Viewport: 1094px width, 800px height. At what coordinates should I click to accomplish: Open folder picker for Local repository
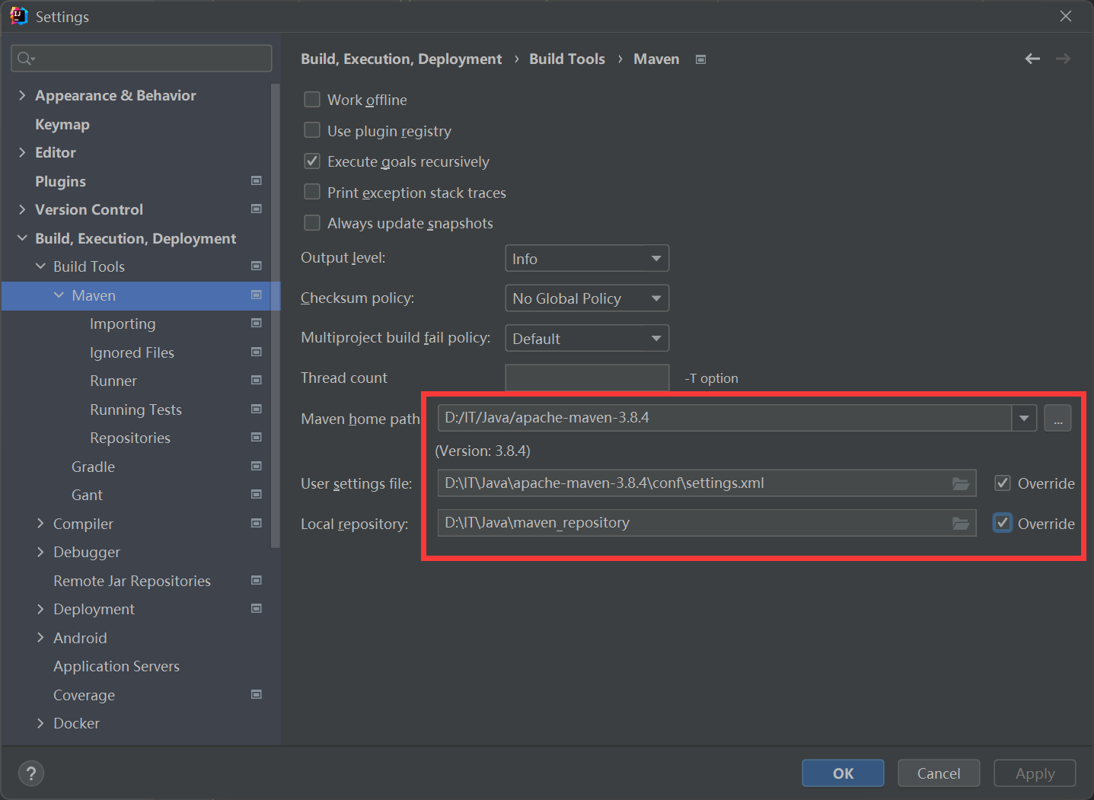(961, 523)
